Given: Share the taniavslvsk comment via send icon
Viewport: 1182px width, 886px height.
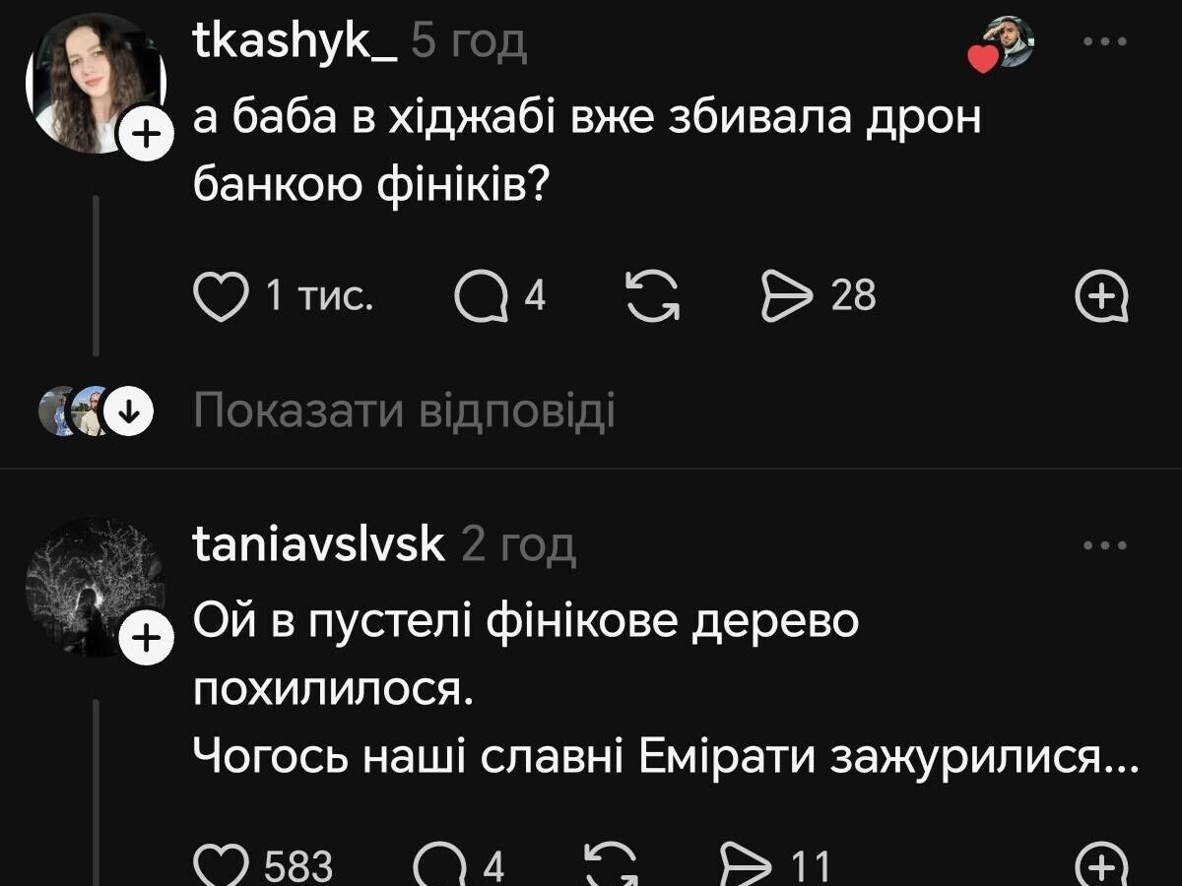Looking at the screenshot, I should (746, 866).
